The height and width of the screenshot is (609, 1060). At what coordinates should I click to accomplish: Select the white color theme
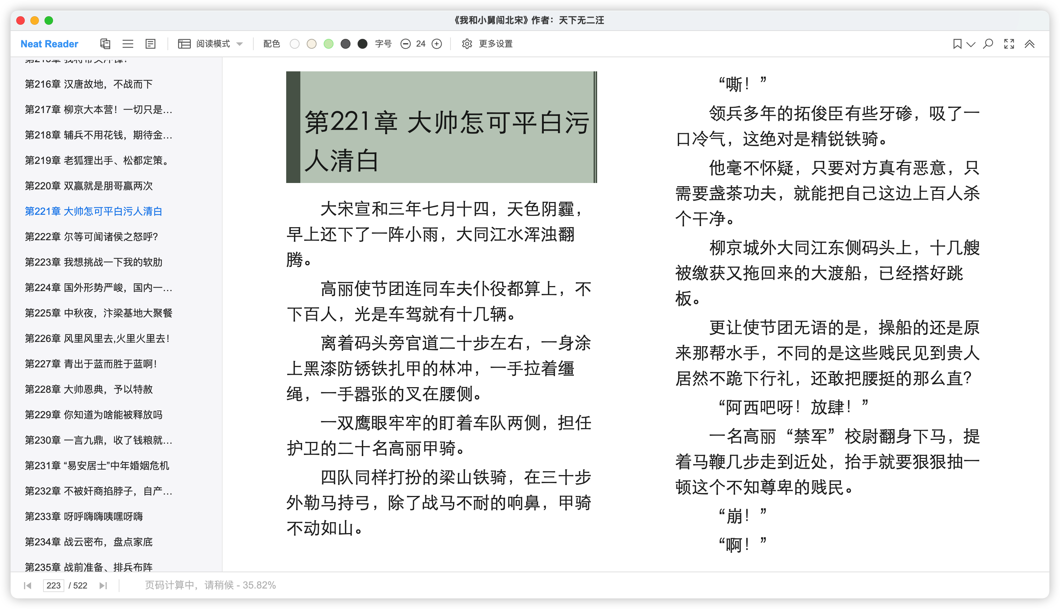pyautogui.click(x=294, y=44)
